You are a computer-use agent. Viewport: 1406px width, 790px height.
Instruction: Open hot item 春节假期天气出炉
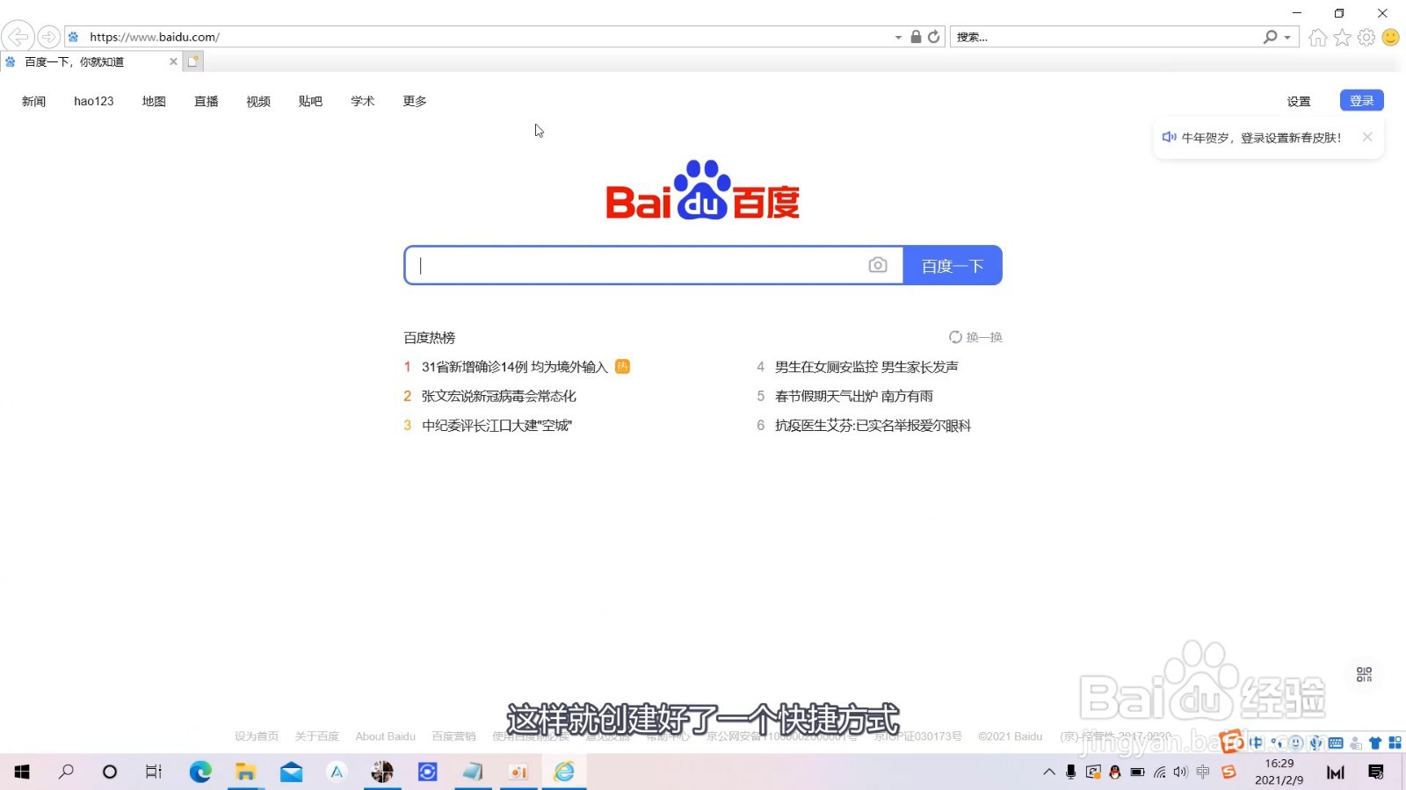coord(854,396)
